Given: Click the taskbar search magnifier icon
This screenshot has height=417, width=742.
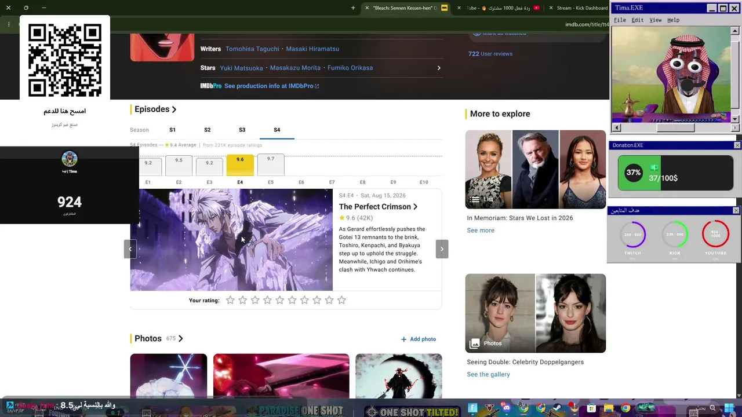Looking at the screenshot, I should click(712, 408).
